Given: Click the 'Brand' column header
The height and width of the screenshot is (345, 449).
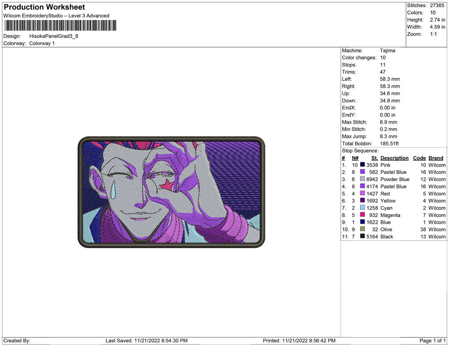Looking at the screenshot, I should (436, 158).
